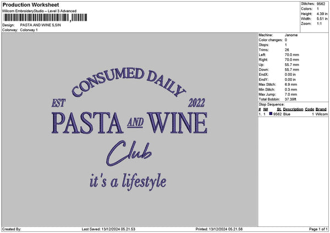
Task: Click the 'Last Saved: 13/12/2024 05.21.53' footer
Action: [x=108, y=229]
